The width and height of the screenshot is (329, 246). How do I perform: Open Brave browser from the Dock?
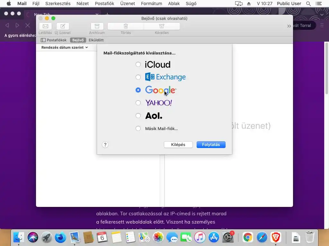pyautogui.click(x=276, y=237)
